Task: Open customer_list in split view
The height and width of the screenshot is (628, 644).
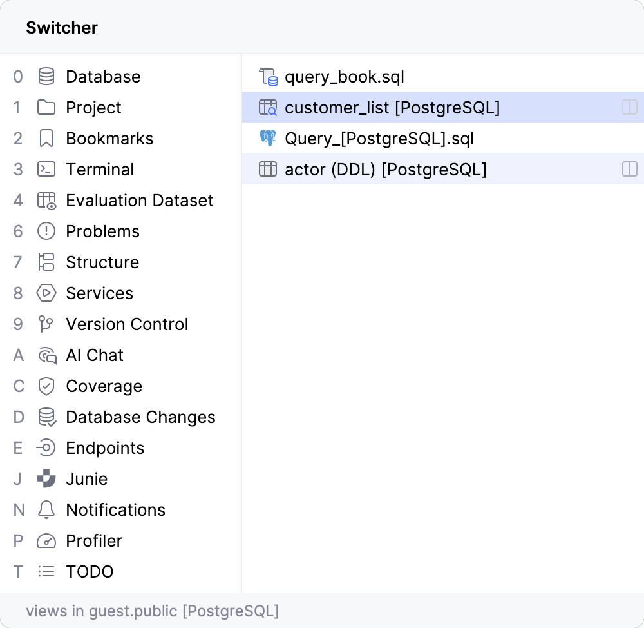Action: pyautogui.click(x=629, y=108)
